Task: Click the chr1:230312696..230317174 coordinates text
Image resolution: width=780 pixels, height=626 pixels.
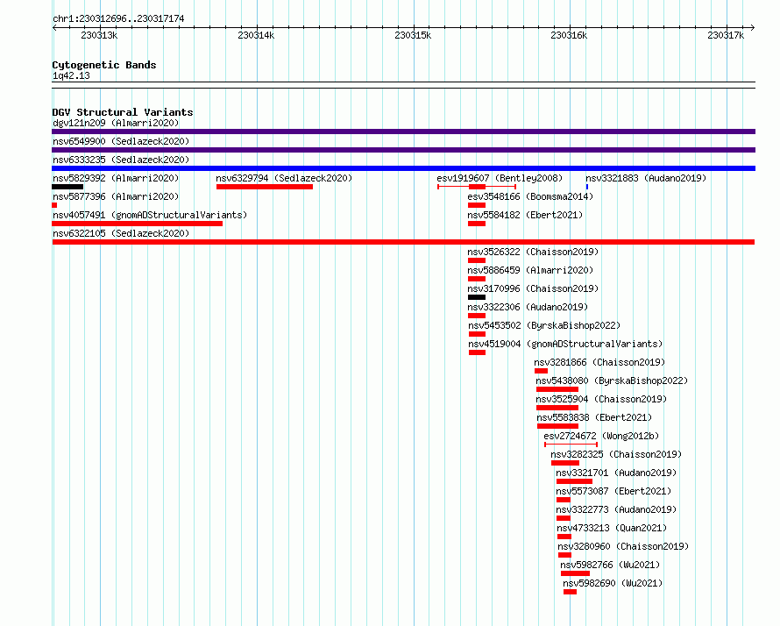Action: click(118, 18)
